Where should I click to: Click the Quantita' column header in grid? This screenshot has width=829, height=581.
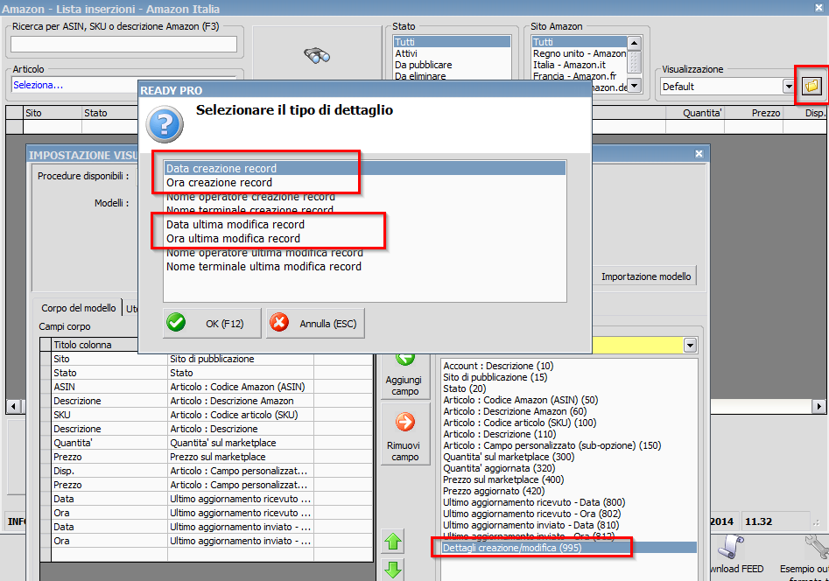[695, 113]
